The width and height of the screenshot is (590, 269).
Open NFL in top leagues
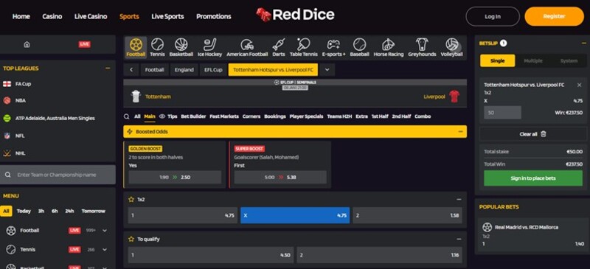click(x=20, y=136)
